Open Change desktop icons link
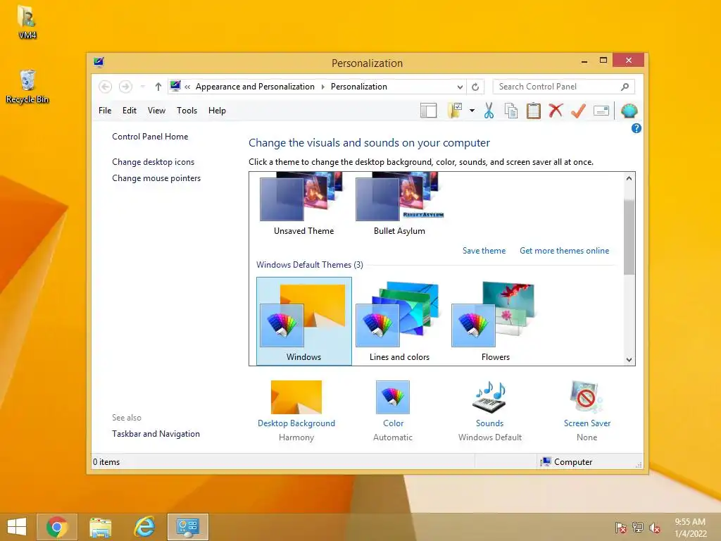 coord(153,162)
